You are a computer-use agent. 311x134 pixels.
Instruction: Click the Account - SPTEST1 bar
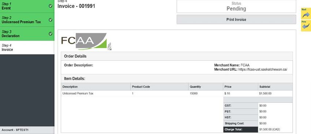click(27, 130)
